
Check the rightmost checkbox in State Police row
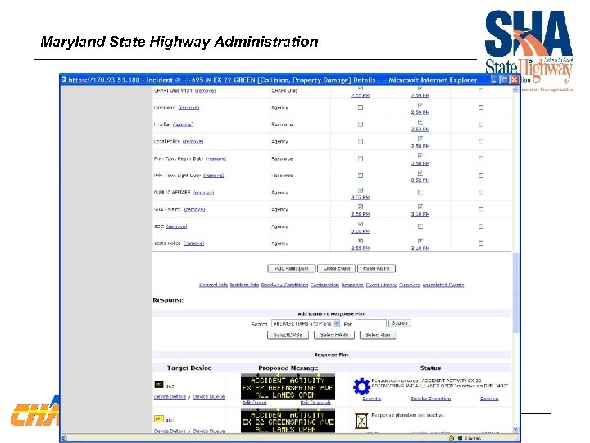(481, 244)
